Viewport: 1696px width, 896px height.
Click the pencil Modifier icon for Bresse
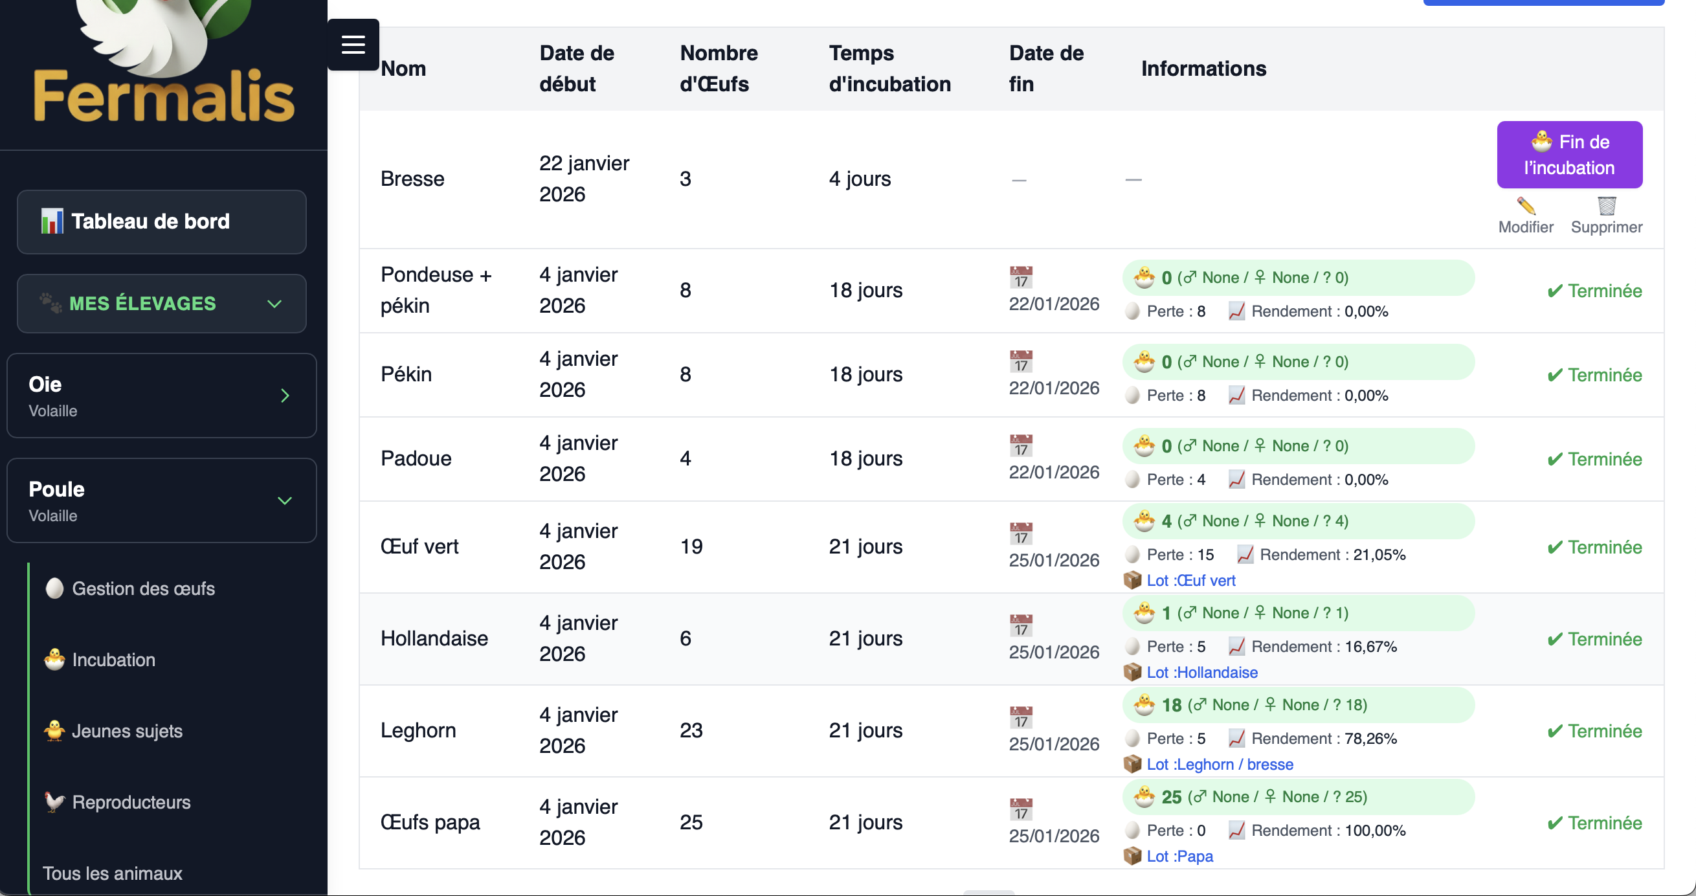click(1526, 207)
